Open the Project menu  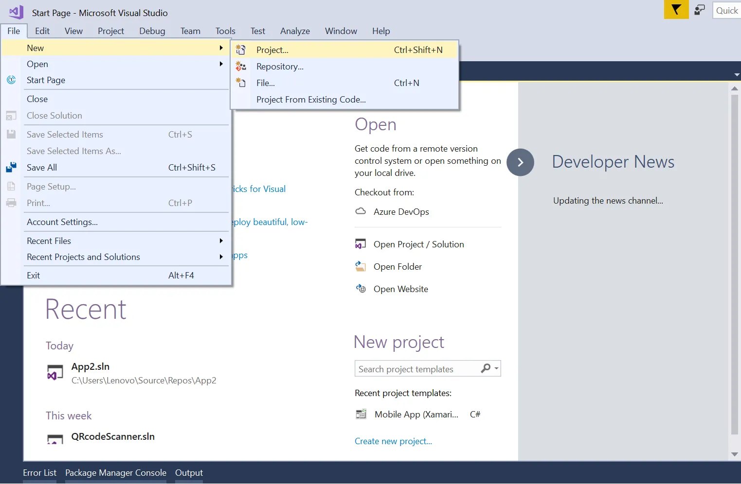click(x=111, y=31)
